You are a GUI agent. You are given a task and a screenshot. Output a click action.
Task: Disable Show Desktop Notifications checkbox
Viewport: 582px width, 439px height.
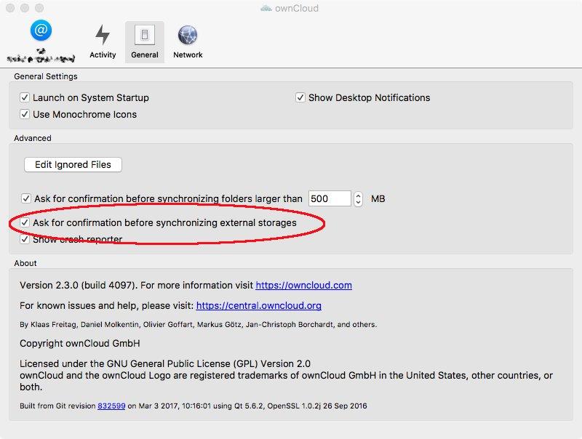pos(300,97)
